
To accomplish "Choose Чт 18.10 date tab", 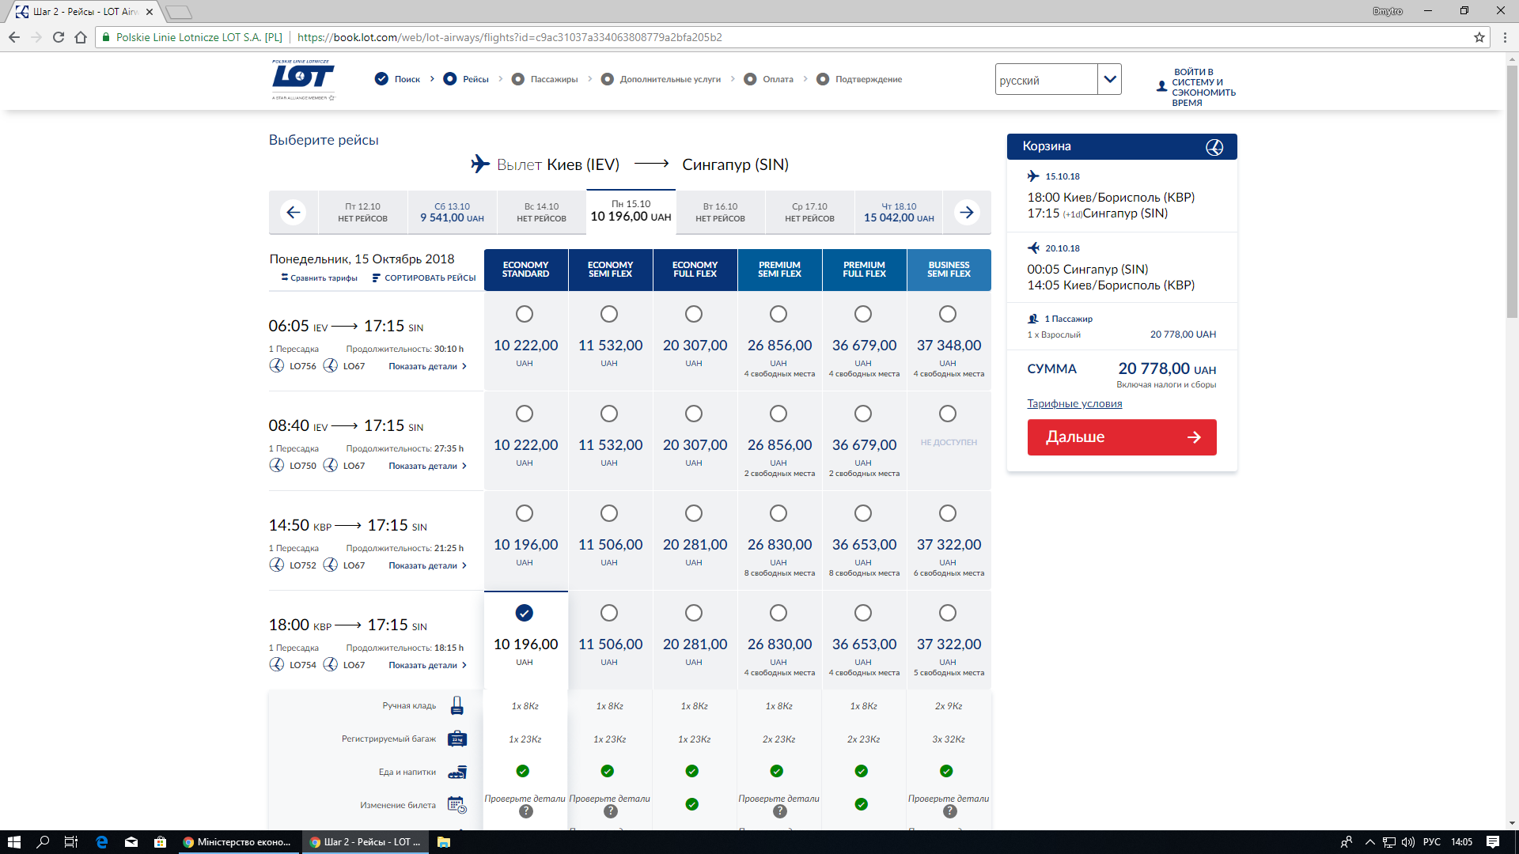I will pyautogui.click(x=898, y=212).
